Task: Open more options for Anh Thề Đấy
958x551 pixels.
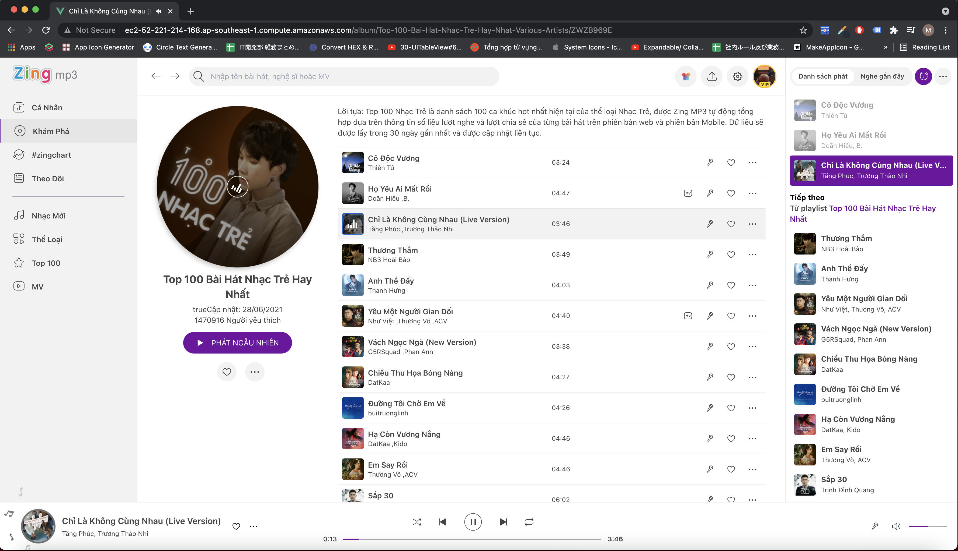Action: click(752, 285)
